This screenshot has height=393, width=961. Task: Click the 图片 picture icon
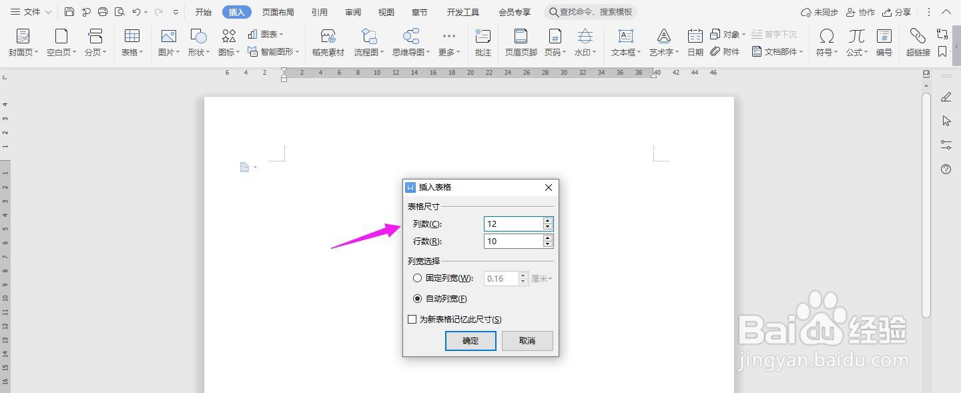[169, 36]
